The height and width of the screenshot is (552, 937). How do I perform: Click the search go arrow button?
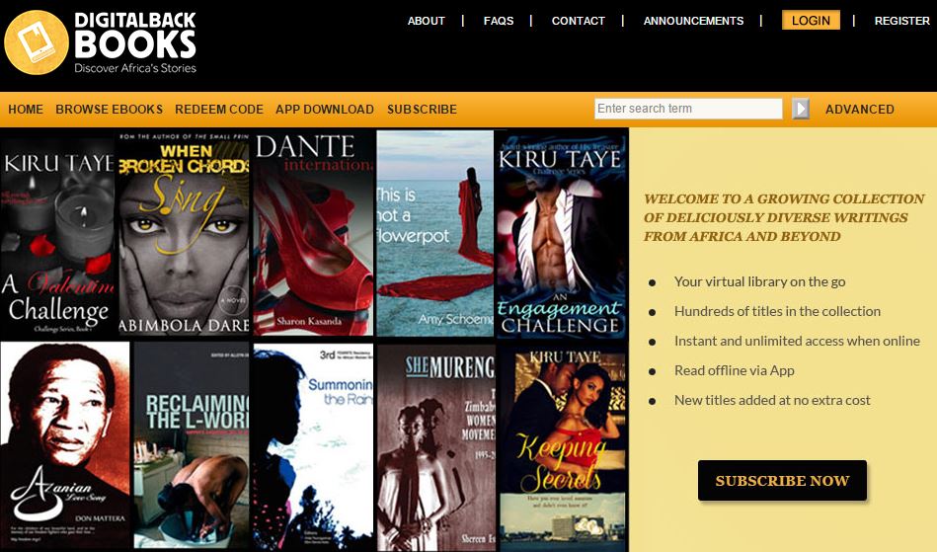pyautogui.click(x=800, y=109)
